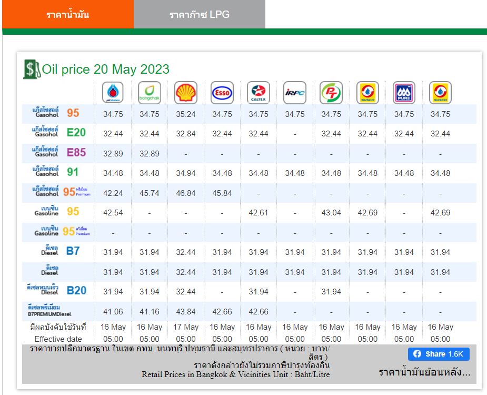Switch to the ราคาก๊าซ LPG tab
The image size is (487, 395).
point(200,14)
